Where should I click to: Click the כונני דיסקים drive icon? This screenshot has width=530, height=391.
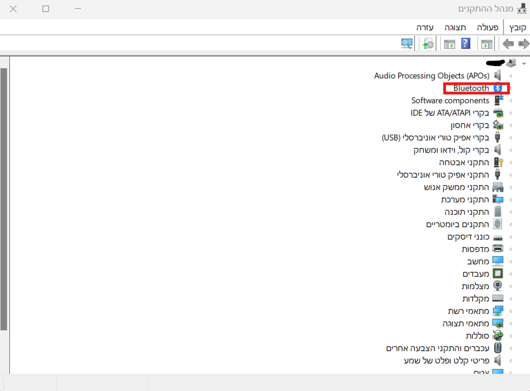[x=498, y=237]
